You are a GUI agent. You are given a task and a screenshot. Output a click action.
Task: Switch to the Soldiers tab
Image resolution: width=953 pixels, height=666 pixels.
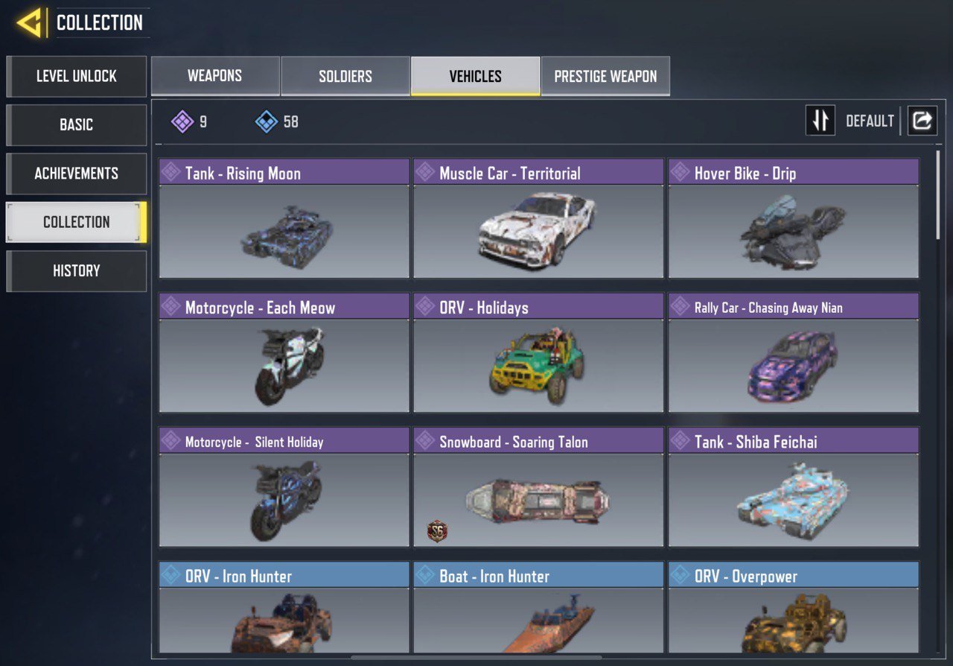pos(345,76)
